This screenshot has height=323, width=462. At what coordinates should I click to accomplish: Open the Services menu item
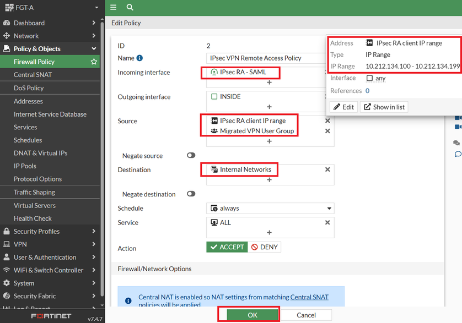[50, 127]
